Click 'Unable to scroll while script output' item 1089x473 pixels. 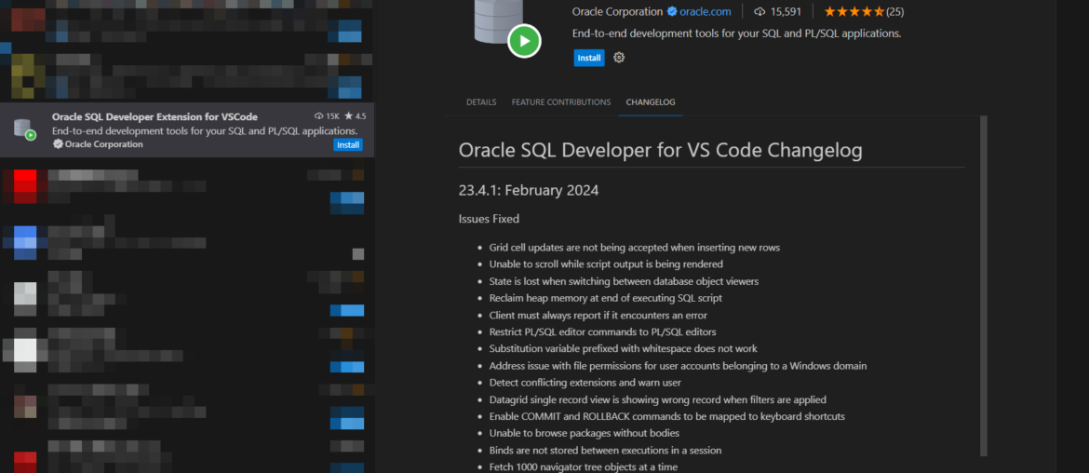(606, 264)
